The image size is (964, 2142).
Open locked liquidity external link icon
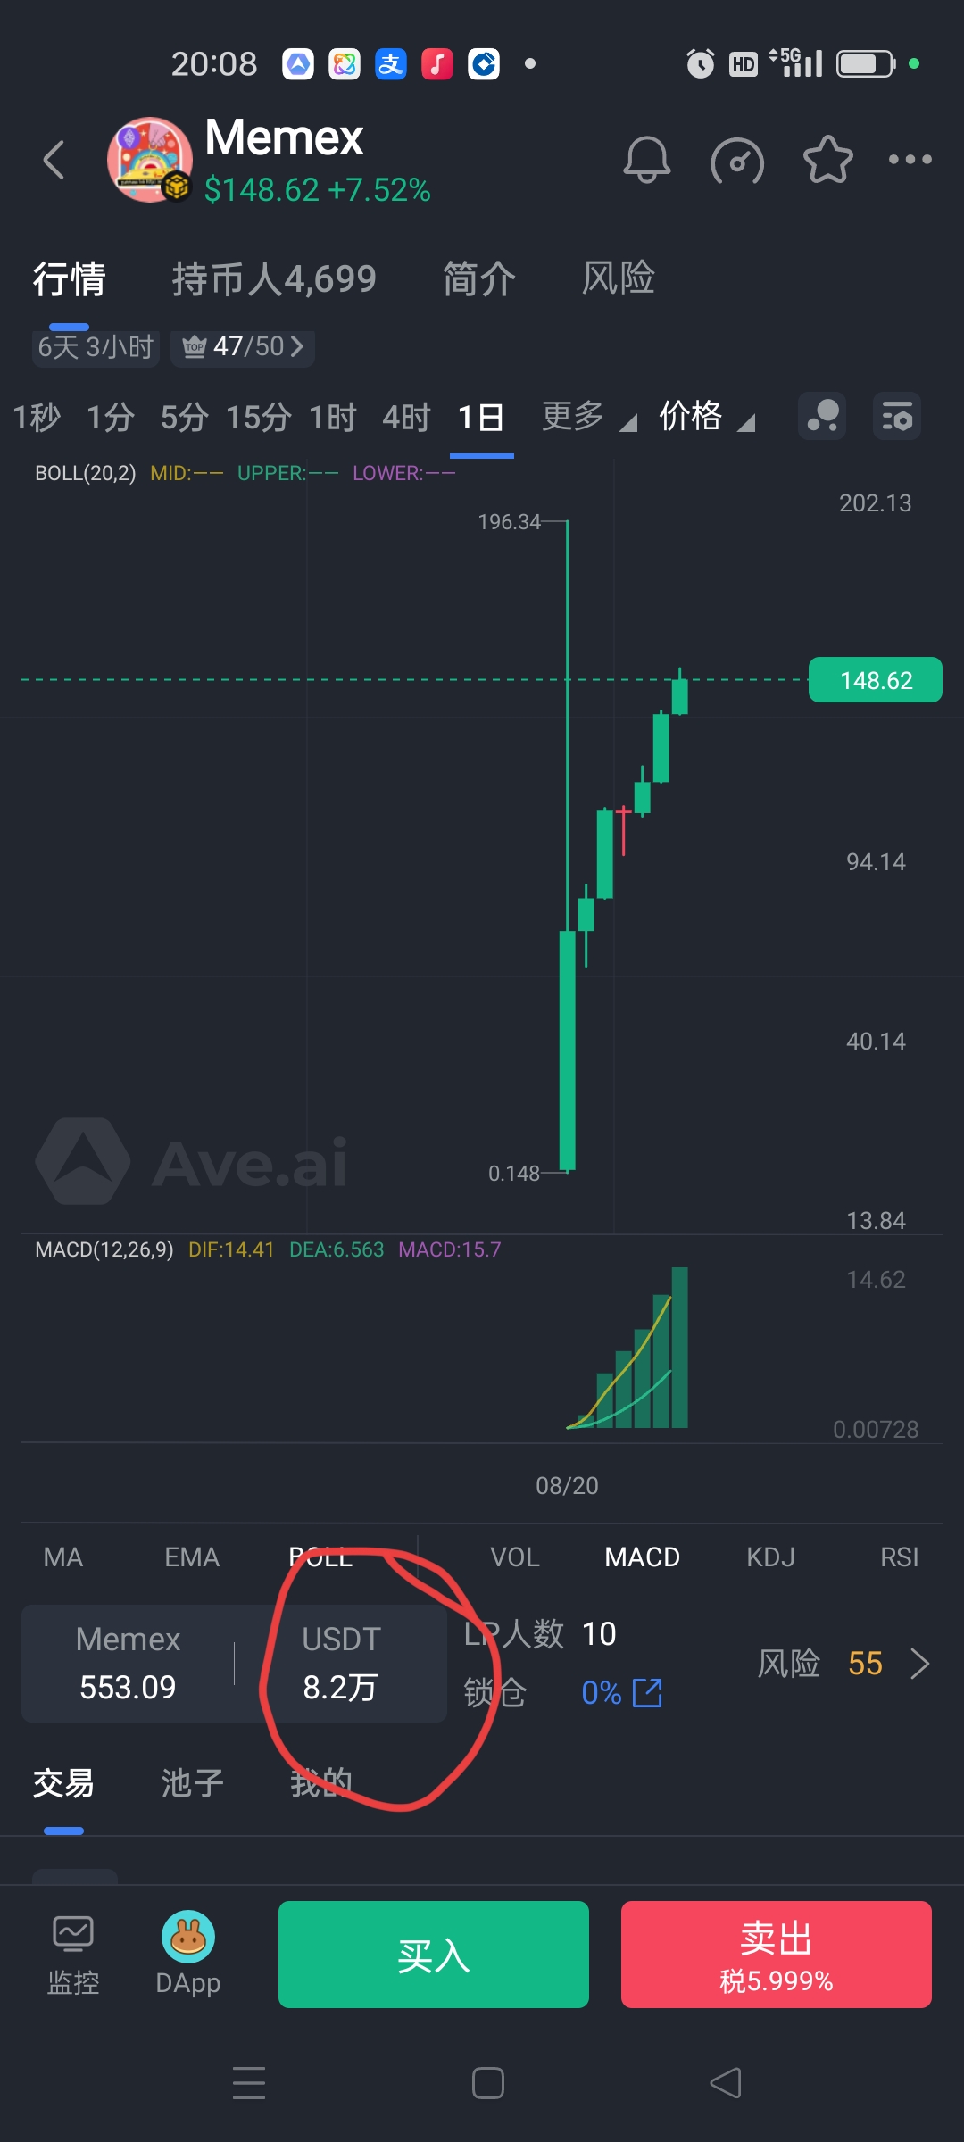tap(647, 1693)
